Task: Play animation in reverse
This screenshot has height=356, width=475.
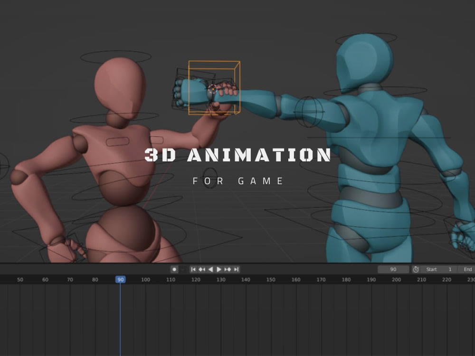Action: coord(210,269)
